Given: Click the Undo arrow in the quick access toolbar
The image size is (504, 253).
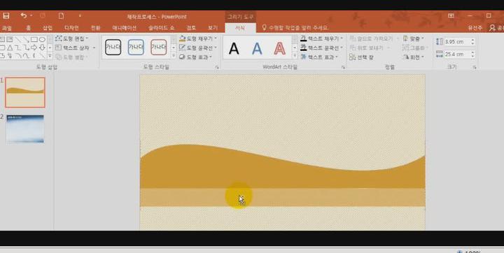Looking at the screenshot, I should pyautogui.click(x=24, y=15).
